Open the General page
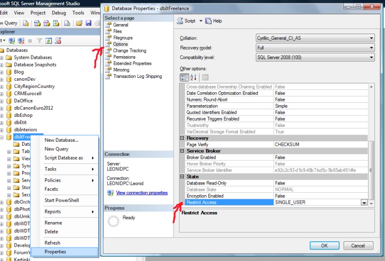Screen dimensions: 385x261 (x=121, y=25)
